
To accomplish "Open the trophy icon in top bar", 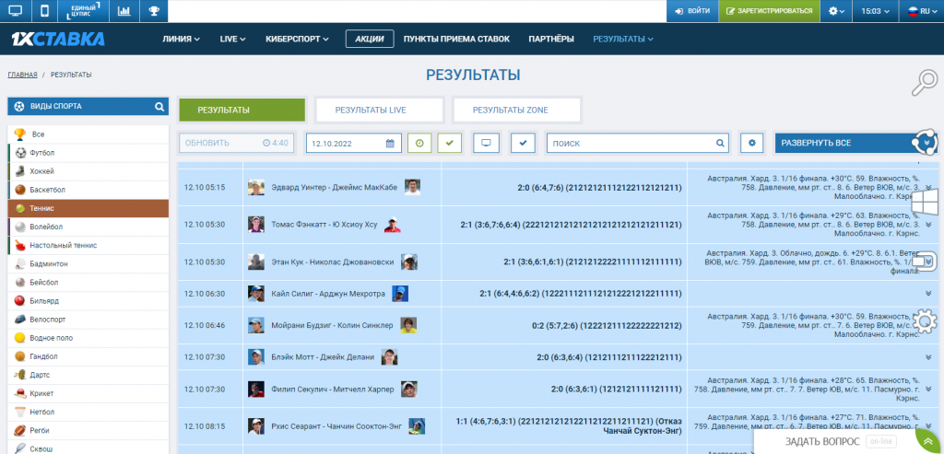I will tap(153, 11).
